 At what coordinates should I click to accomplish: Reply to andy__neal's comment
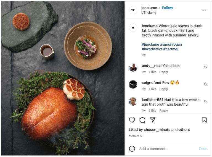164,72
